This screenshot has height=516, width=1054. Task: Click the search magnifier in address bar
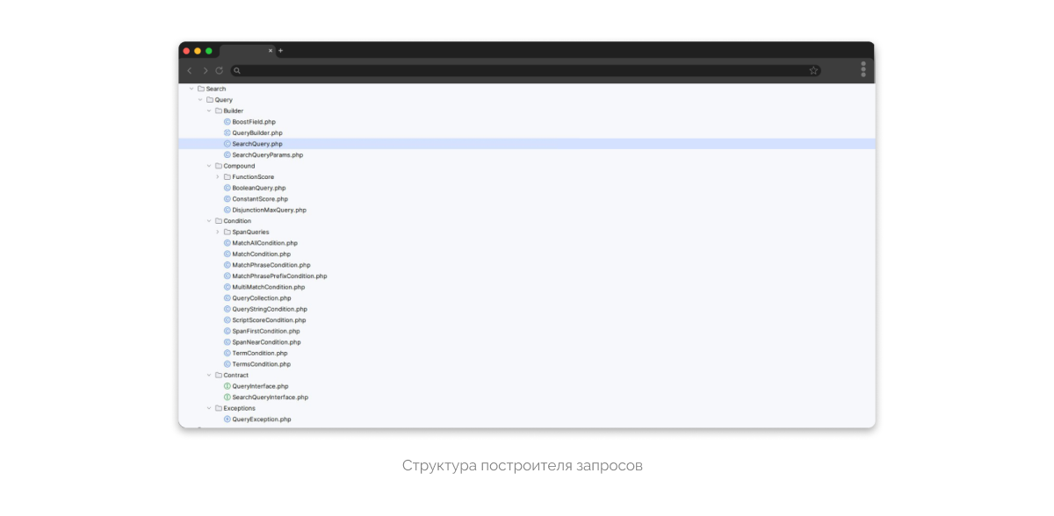click(237, 70)
